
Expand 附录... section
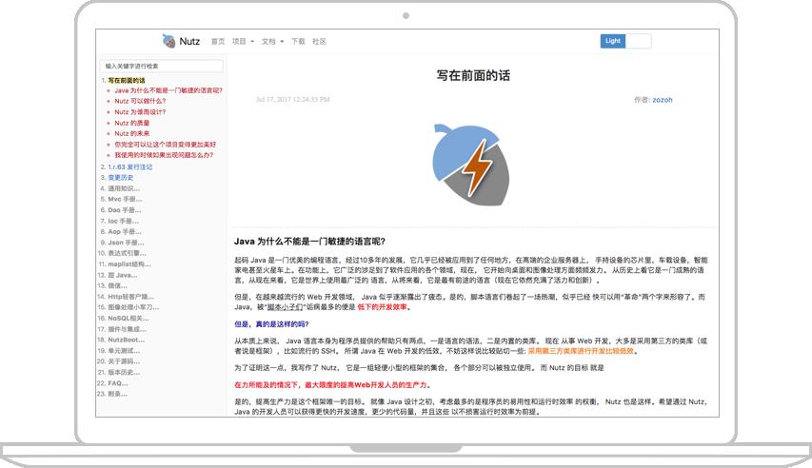pos(117,394)
